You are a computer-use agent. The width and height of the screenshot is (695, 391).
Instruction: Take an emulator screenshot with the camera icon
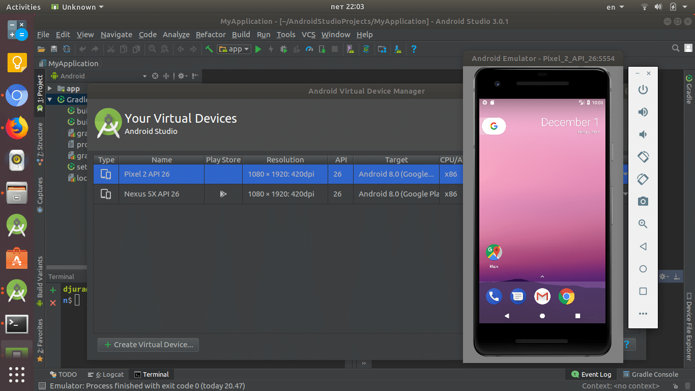(643, 201)
